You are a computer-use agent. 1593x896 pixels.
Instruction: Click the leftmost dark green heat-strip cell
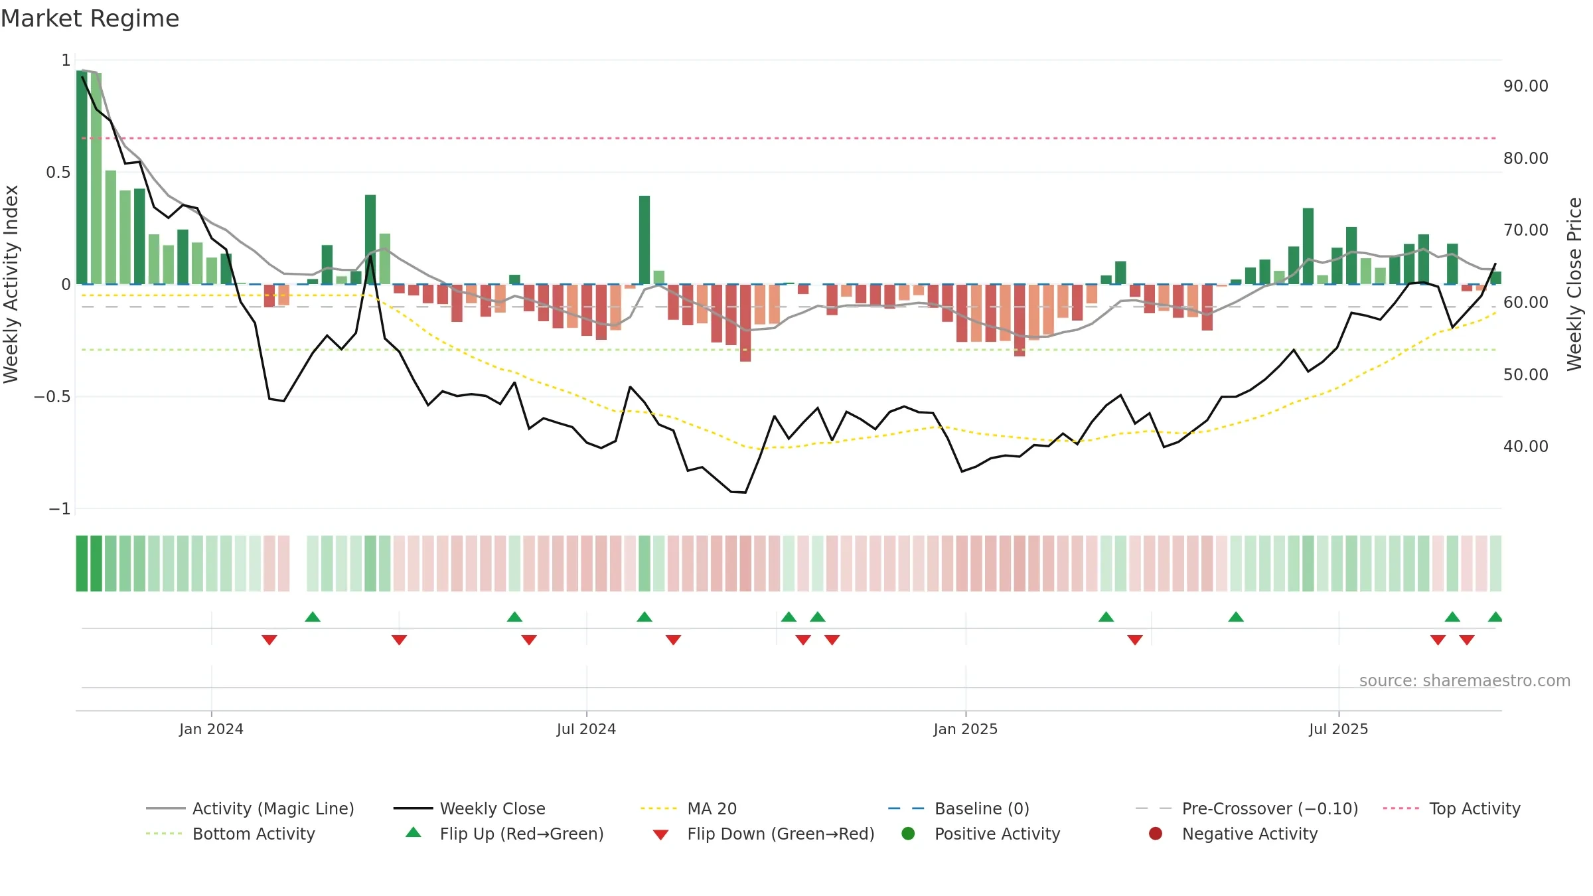(x=82, y=563)
